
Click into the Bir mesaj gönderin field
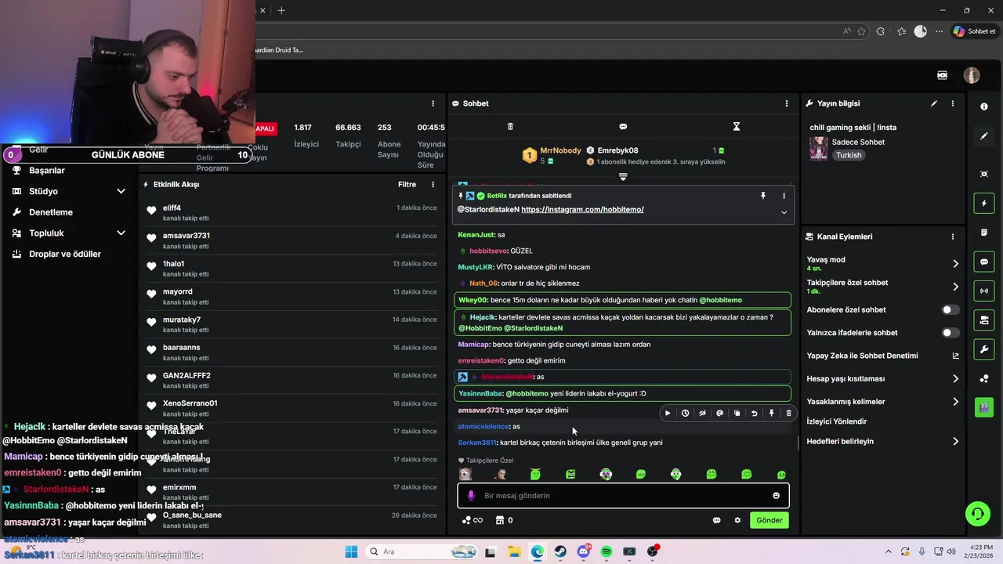pyautogui.click(x=623, y=495)
